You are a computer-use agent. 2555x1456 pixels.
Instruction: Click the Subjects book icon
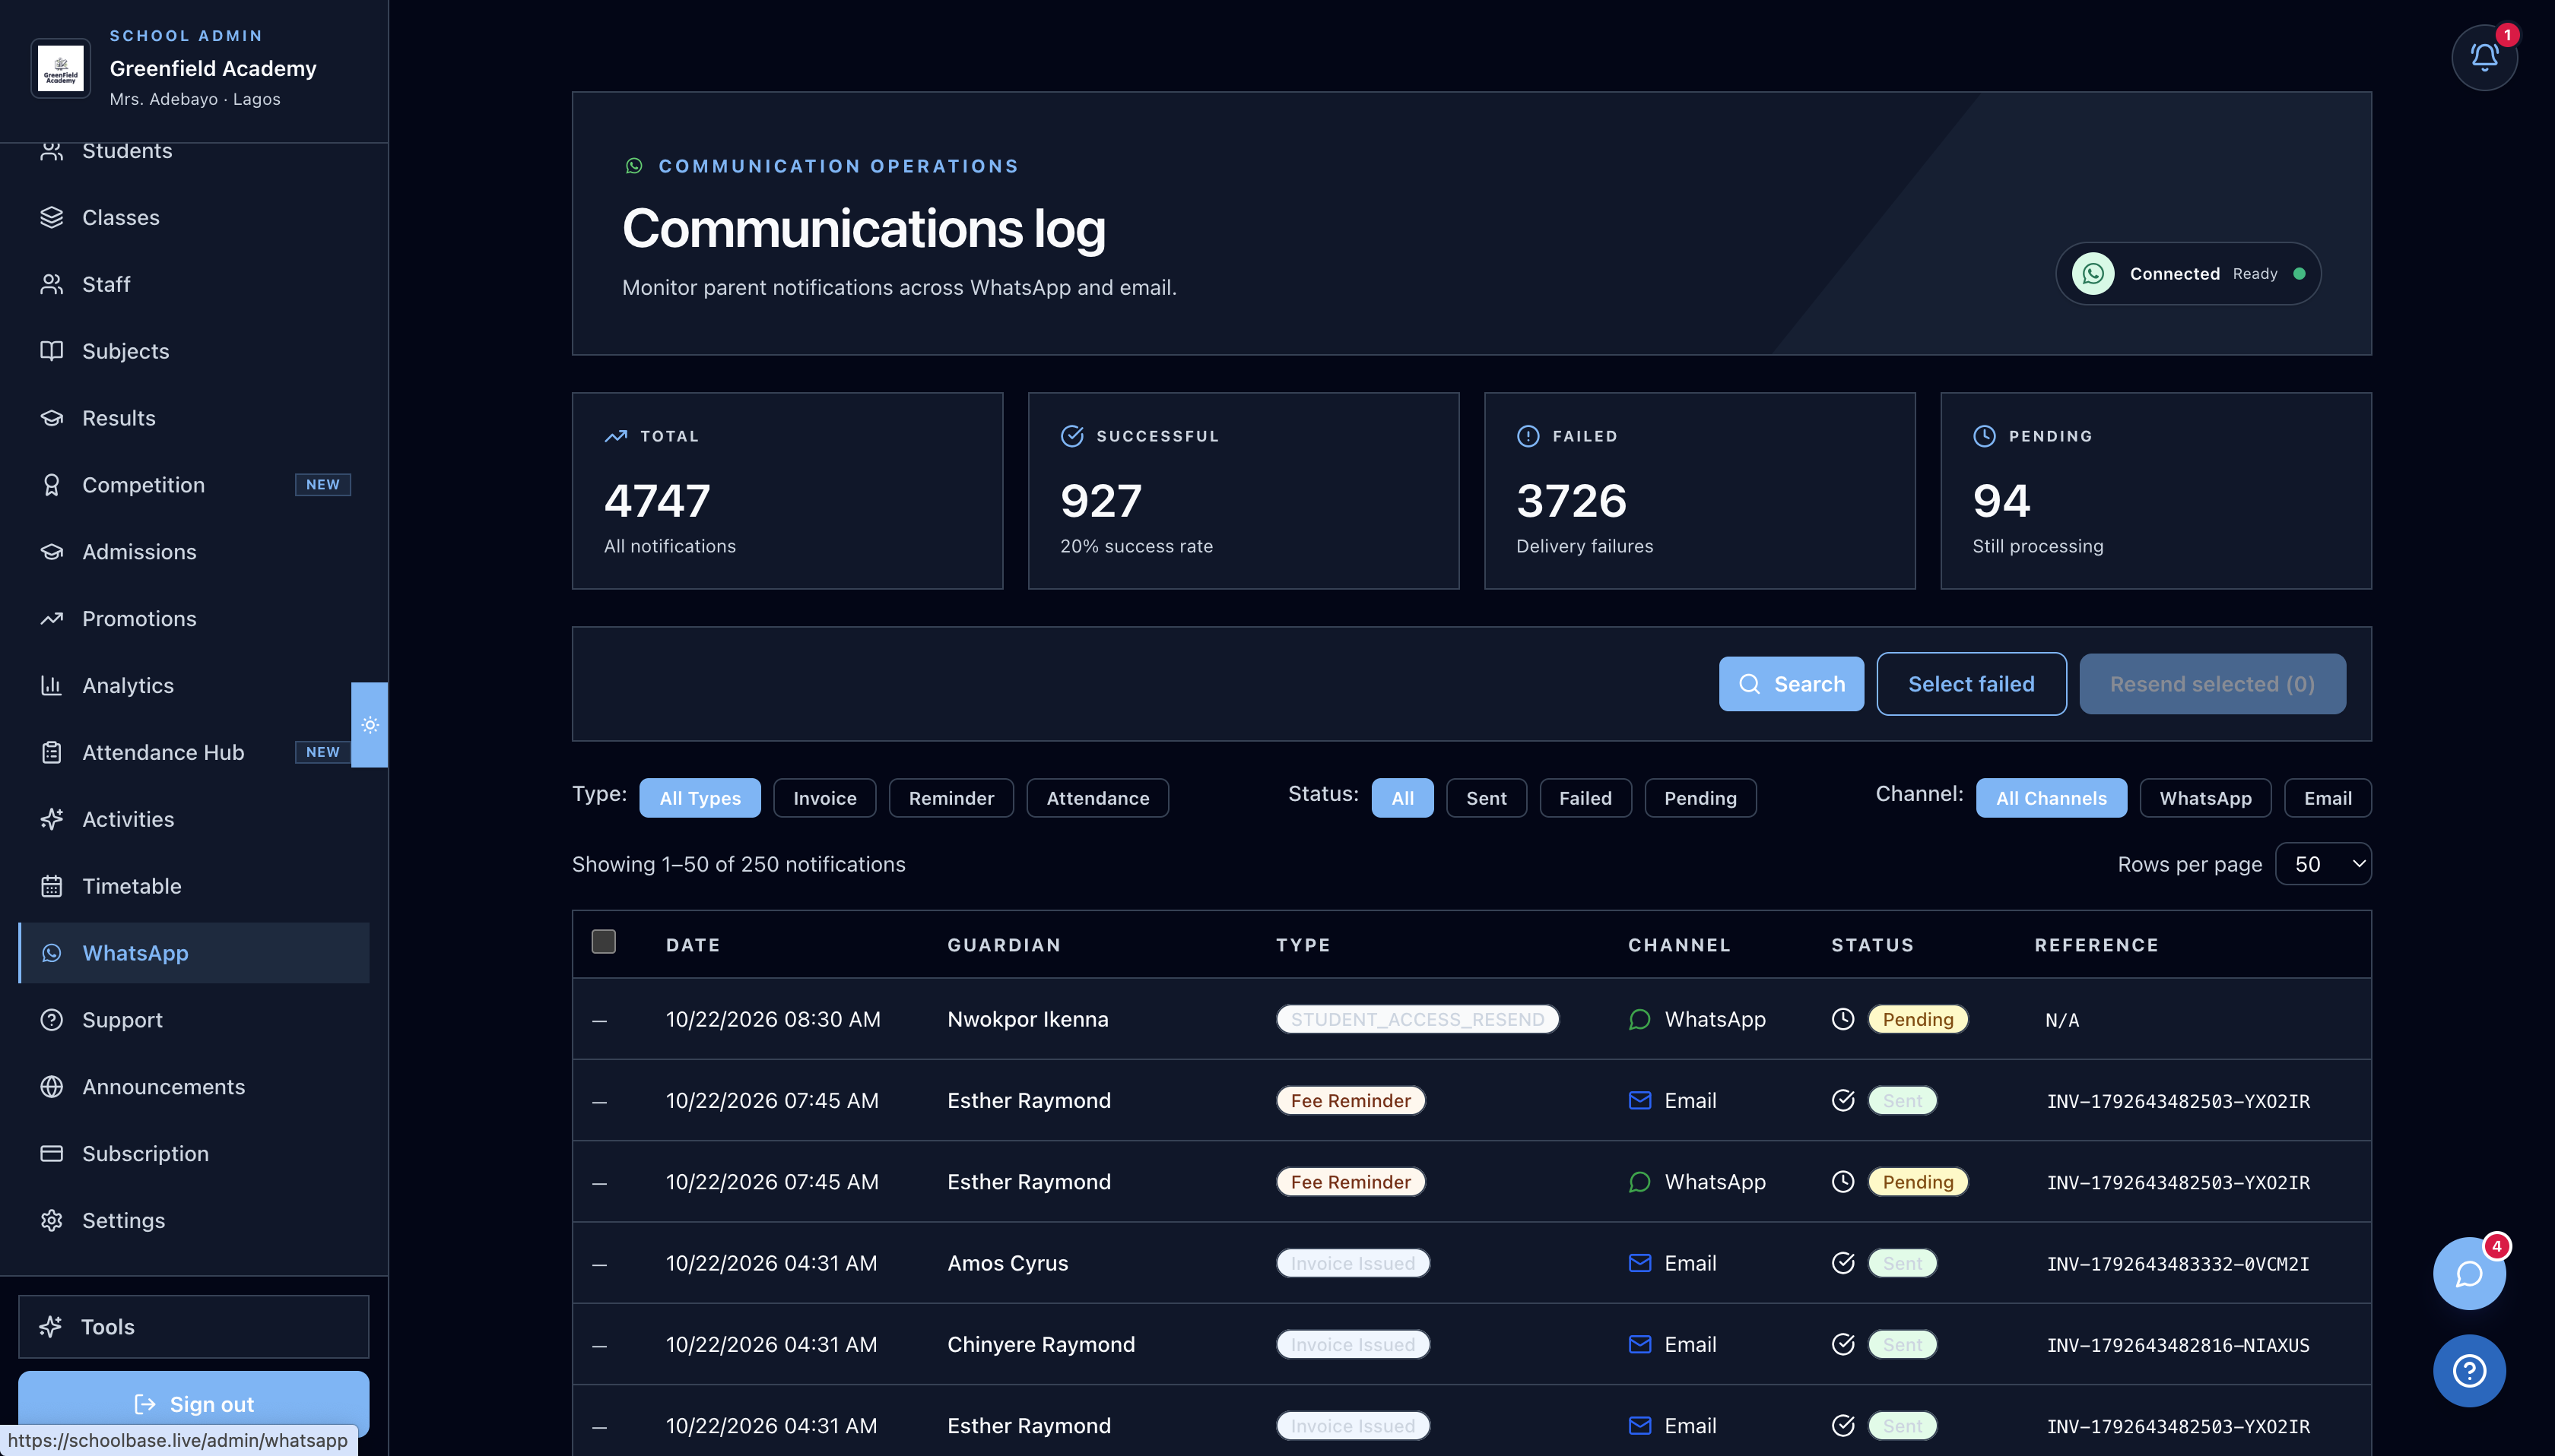51,351
